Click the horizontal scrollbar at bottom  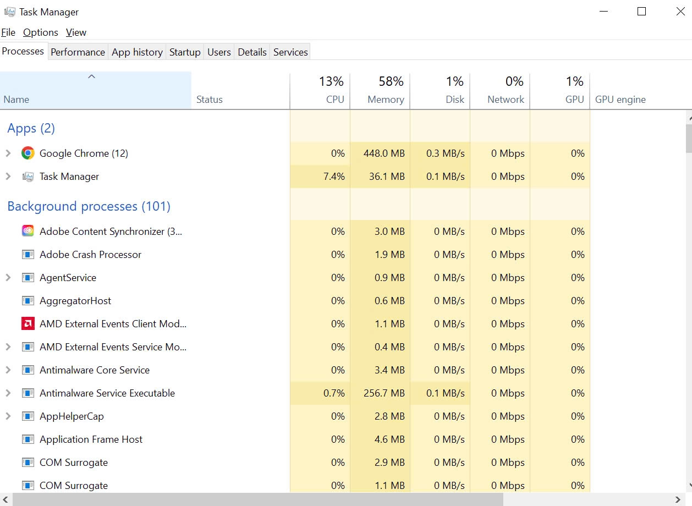click(x=257, y=499)
